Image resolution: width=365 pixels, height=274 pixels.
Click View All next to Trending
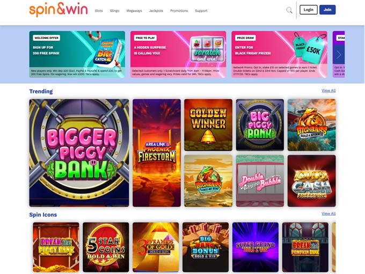click(328, 91)
